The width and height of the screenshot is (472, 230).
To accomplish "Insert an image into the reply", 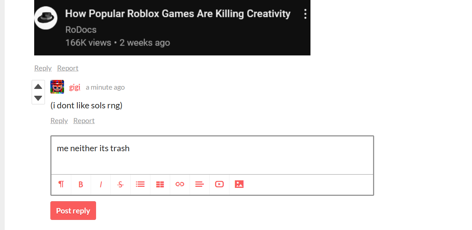I will (x=239, y=184).
